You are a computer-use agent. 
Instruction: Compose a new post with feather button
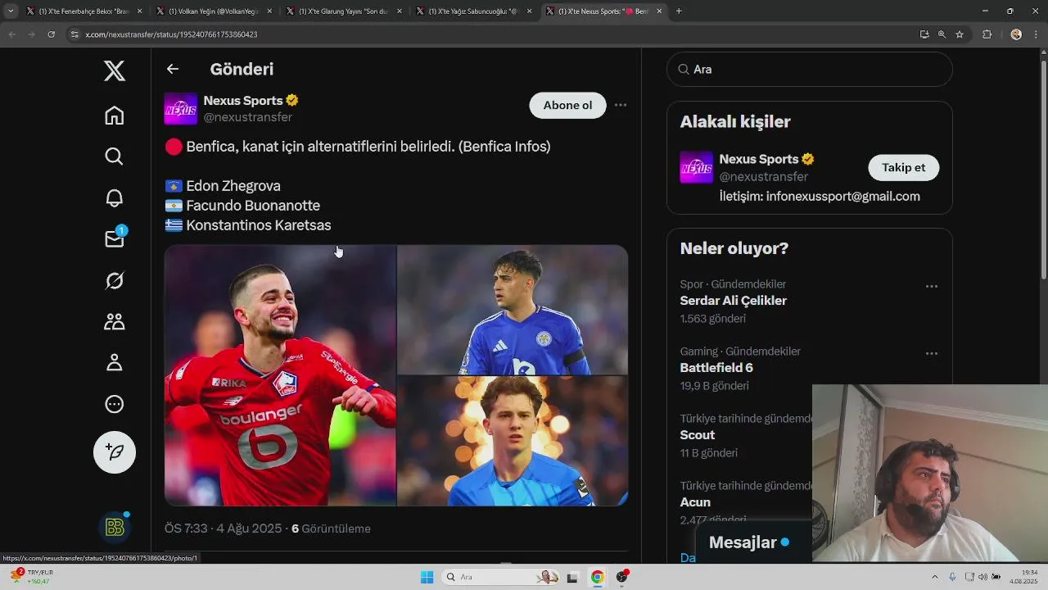(115, 452)
